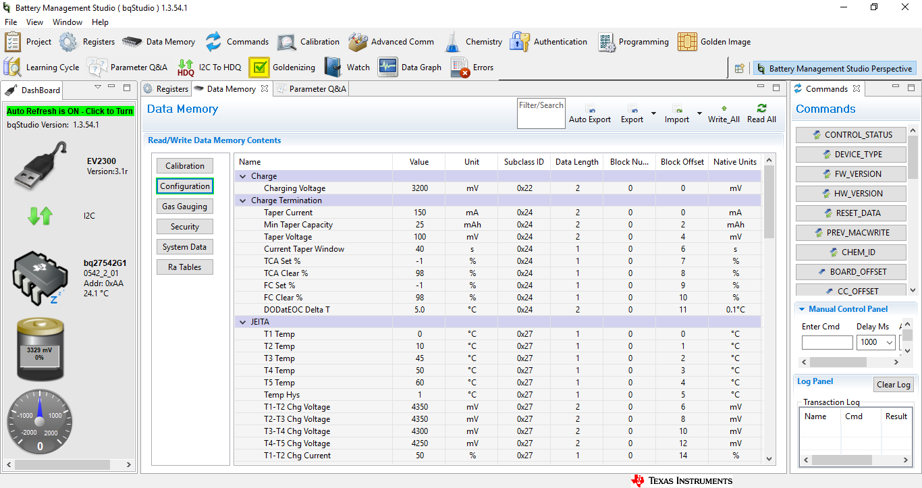Click the Write_All icon

[724, 109]
